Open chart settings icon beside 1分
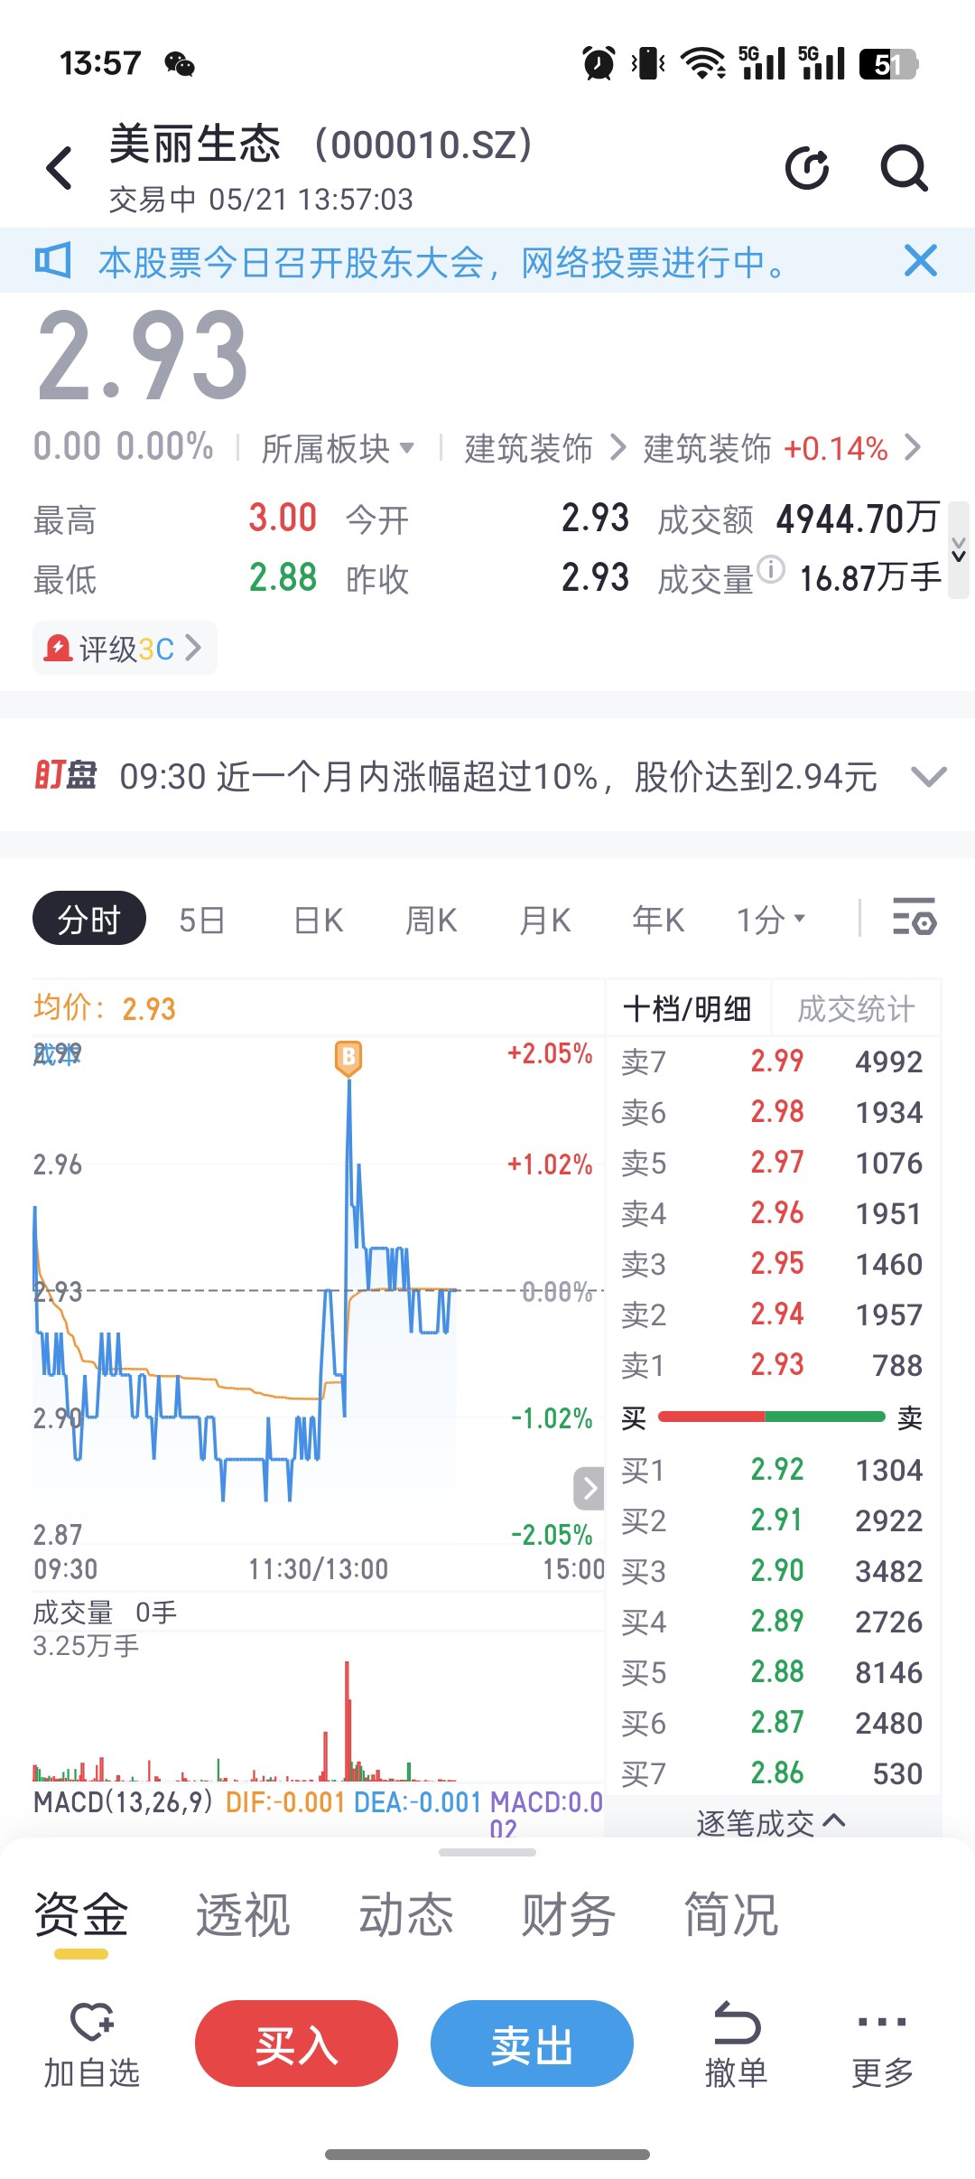This screenshot has width=975, height=2179. 915,917
